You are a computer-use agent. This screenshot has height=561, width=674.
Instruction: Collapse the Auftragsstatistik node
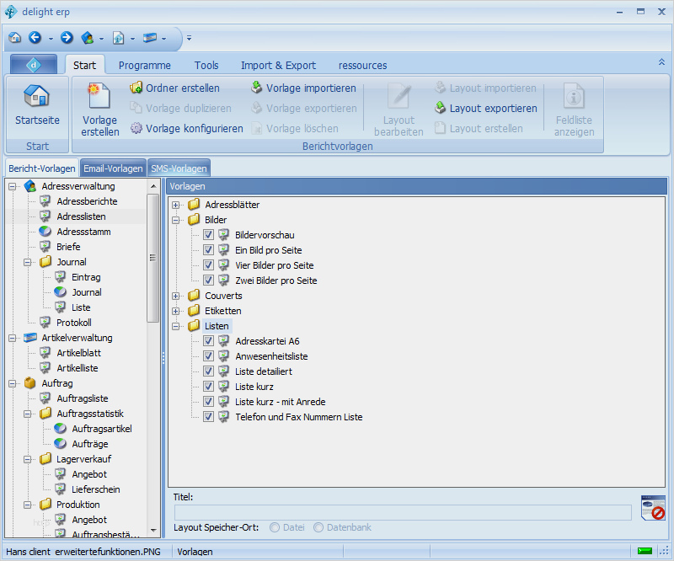28,414
